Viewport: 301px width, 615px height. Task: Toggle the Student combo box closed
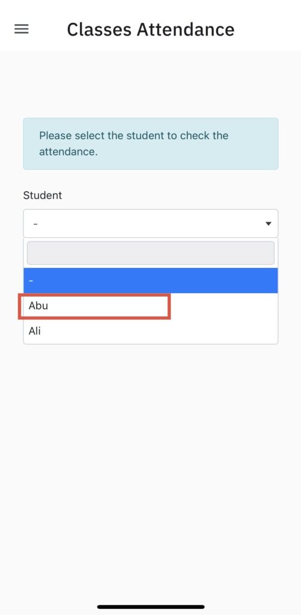tap(151, 223)
